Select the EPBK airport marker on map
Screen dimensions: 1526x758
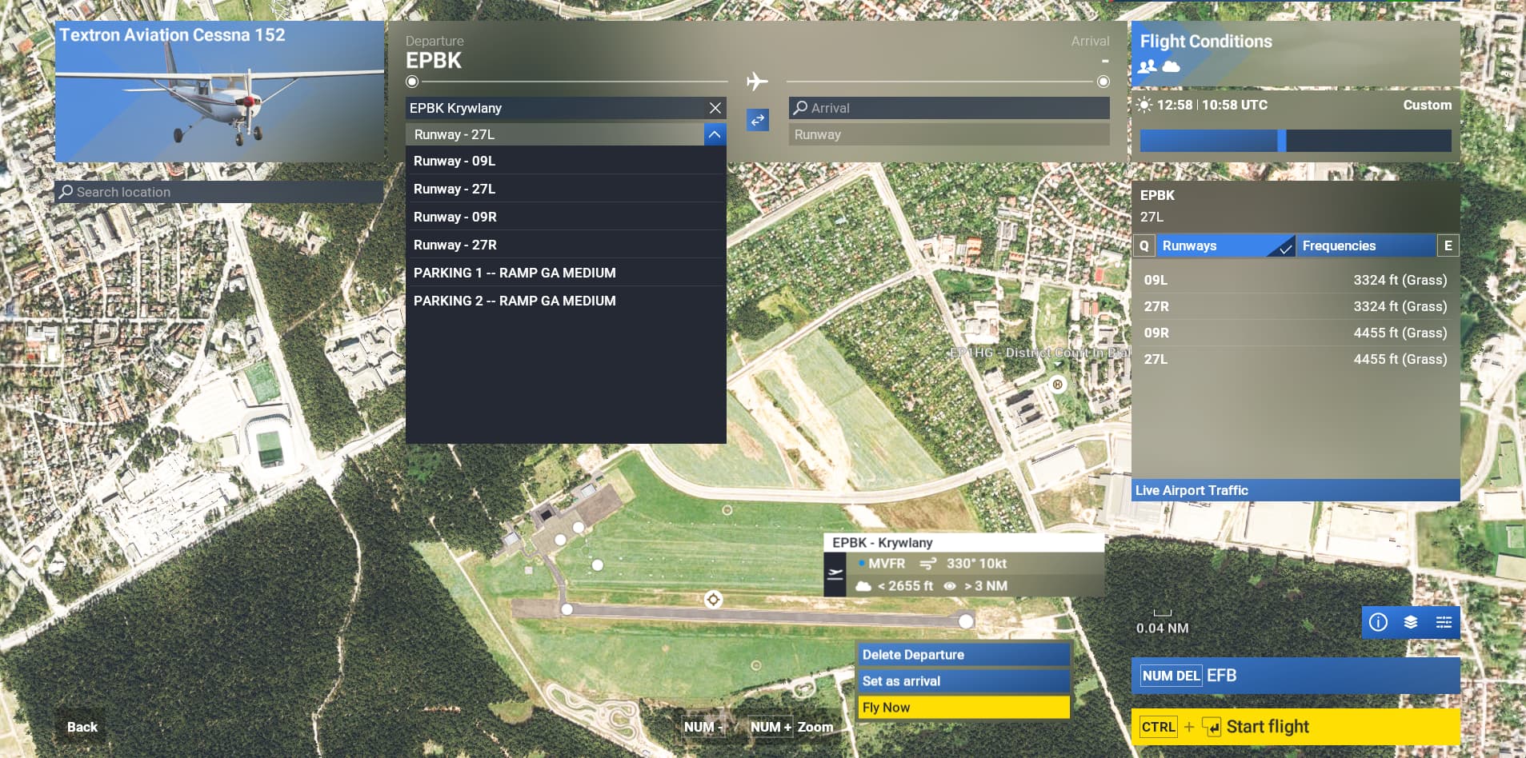tap(713, 599)
